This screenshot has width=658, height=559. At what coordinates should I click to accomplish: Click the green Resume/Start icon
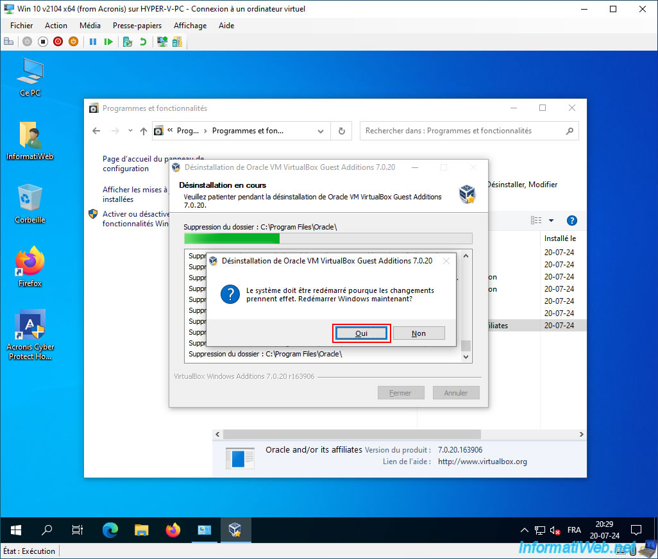[108, 42]
